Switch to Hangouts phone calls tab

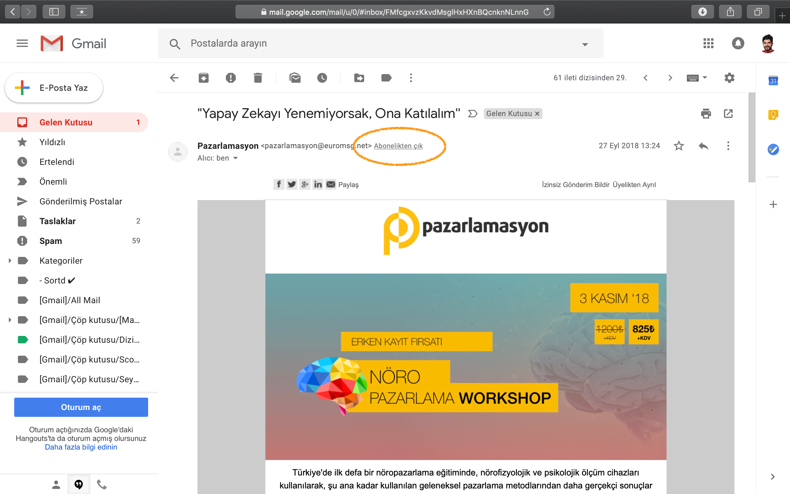[x=102, y=484]
